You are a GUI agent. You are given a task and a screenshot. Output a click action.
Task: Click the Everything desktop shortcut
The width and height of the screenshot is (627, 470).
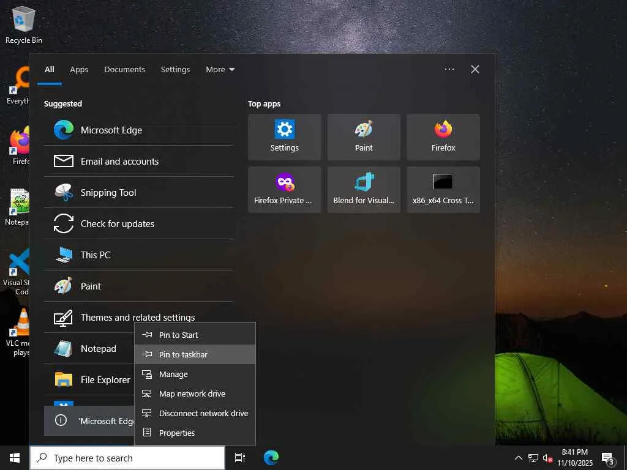18,86
